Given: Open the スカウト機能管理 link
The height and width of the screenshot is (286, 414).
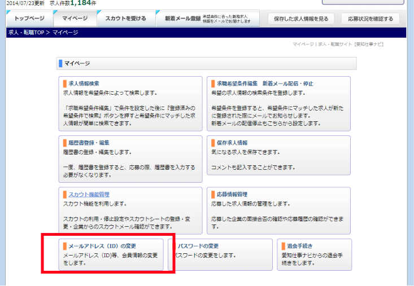Looking at the screenshot, I should tap(89, 195).
